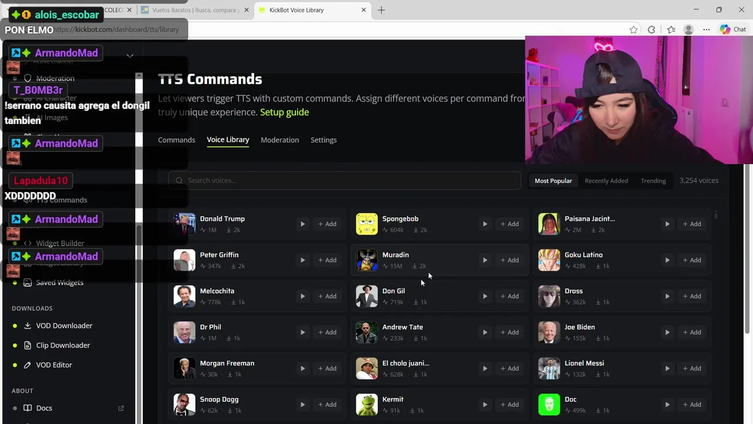Open VOD Editor in sidebar
Viewport: 753px width, 424px height.
tap(54, 365)
